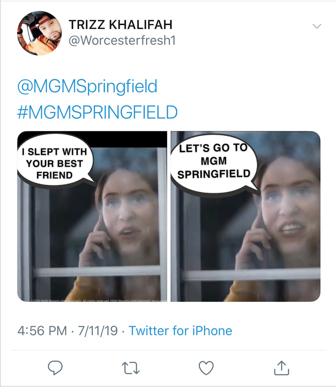Click the 7/11/19 date text
Viewport: 336px width, 387px height.
pos(98,331)
